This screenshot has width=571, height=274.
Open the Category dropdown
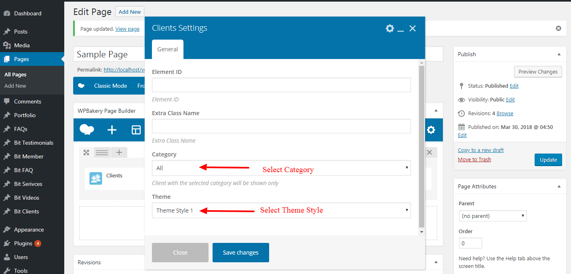[x=281, y=168]
